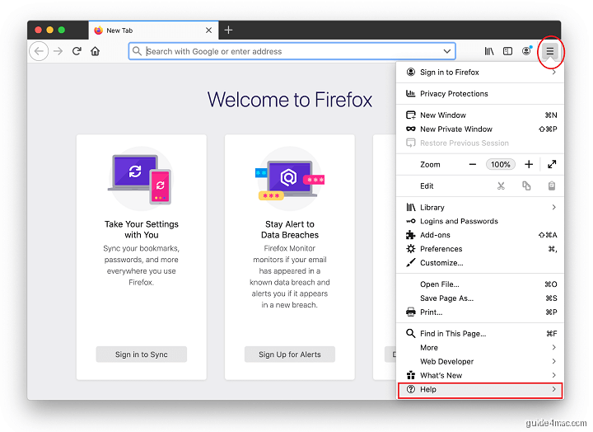Open Preferences from the menu

point(480,249)
